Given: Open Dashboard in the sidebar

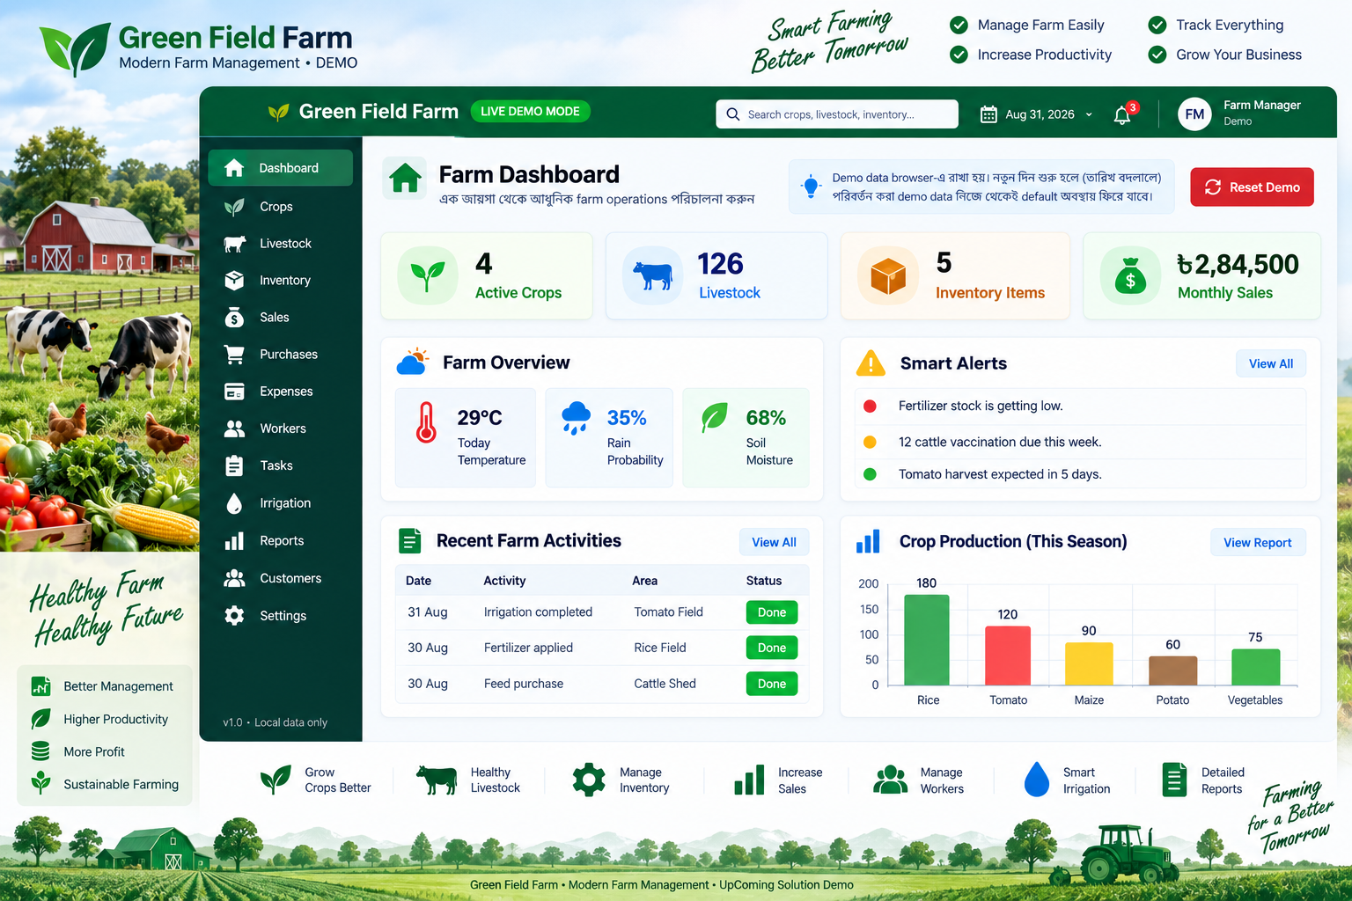Looking at the screenshot, I should pyautogui.click(x=280, y=168).
